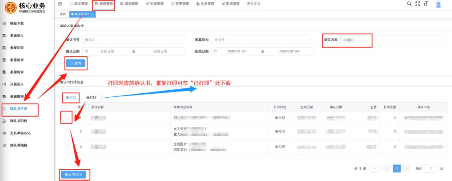Click the 确认日期 end date field
This screenshot has height=181, width=452.
(160, 52)
